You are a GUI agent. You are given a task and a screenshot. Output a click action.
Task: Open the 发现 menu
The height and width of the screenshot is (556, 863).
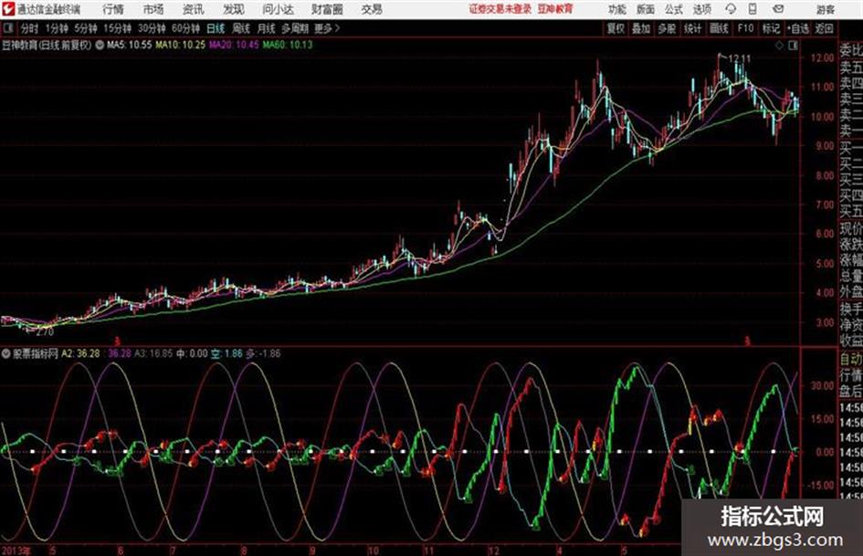click(234, 9)
